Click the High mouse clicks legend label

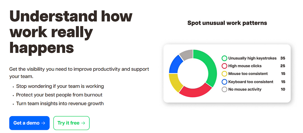tap(245, 66)
